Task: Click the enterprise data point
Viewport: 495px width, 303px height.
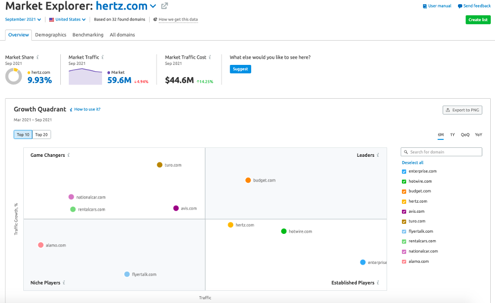Action: pos(363,262)
